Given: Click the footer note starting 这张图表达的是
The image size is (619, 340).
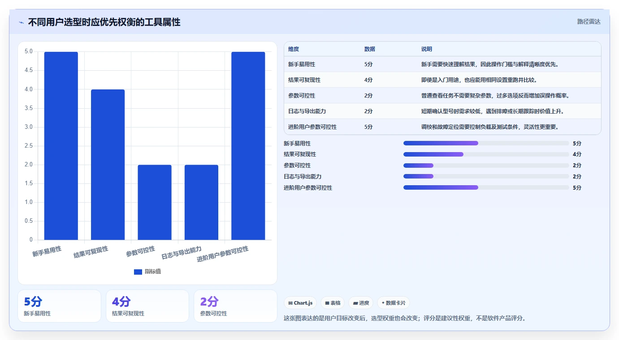Looking at the screenshot, I should tap(405, 319).
